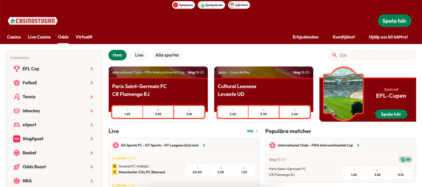
Task: Click Arsenal FC (Habibi) team name
Action: (x=134, y=166)
